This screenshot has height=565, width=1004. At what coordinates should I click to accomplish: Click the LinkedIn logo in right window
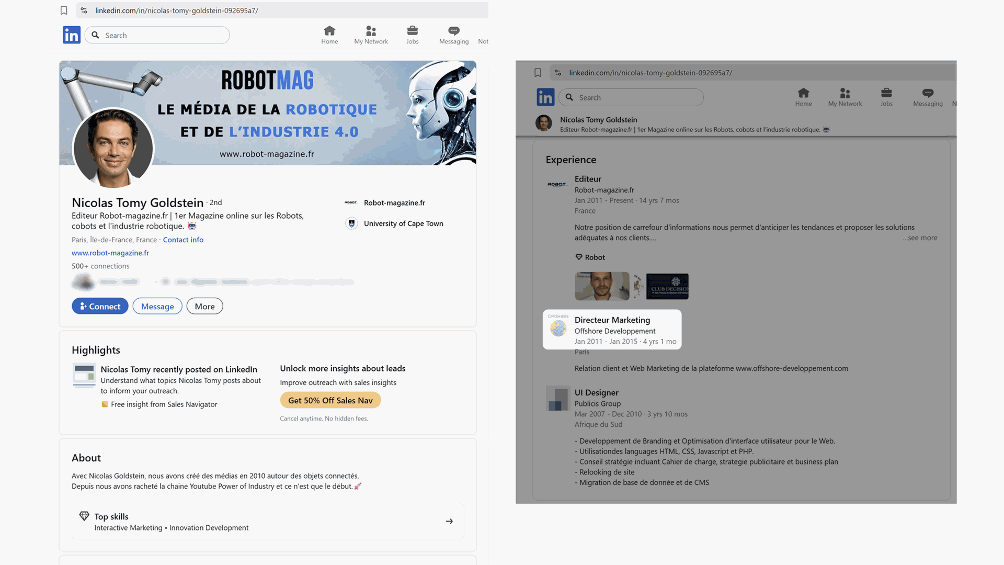click(x=545, y=97)
